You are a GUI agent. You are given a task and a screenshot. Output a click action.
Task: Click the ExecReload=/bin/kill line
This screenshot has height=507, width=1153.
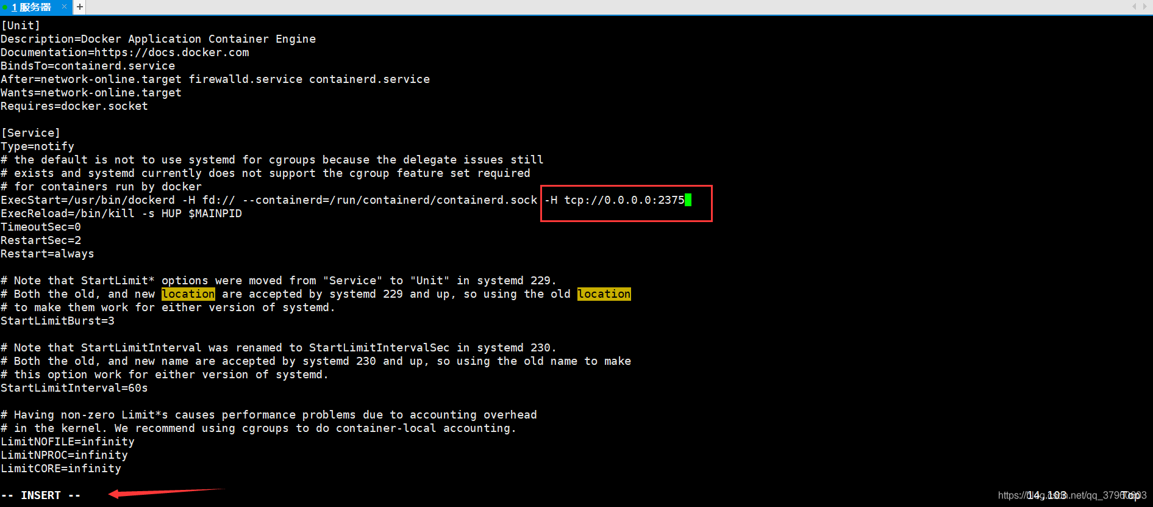(121, 214)
